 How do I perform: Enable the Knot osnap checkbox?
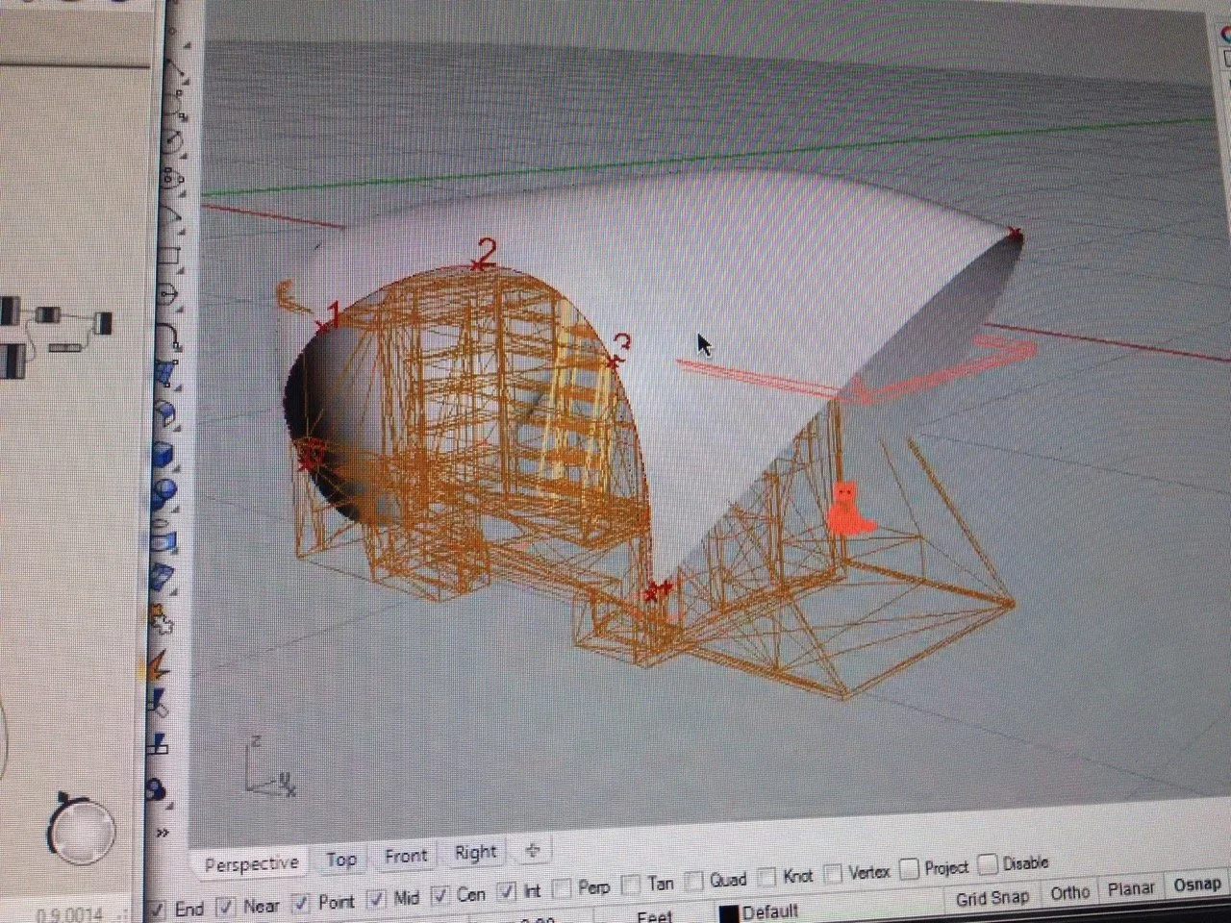click(x=767, y=878)
